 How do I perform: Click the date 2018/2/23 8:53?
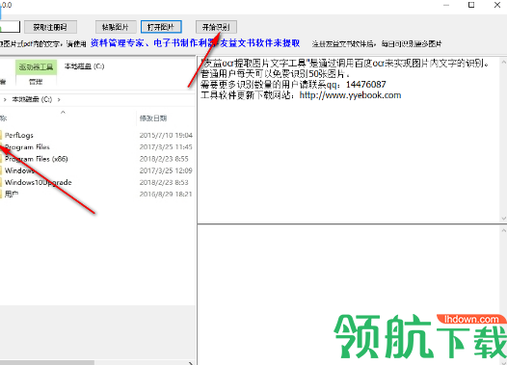coord(164,183)
